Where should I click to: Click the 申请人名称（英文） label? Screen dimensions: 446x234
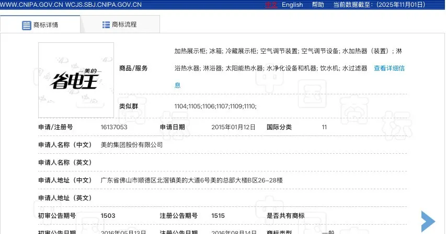pos(65,163)
